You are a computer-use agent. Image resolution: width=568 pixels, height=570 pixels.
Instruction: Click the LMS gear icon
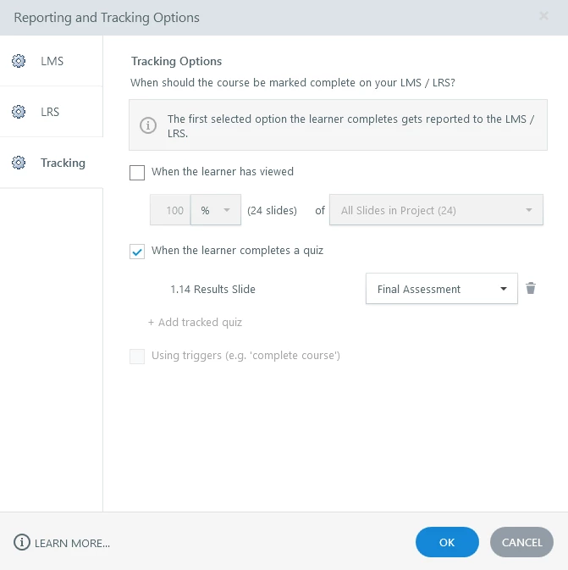19,61
